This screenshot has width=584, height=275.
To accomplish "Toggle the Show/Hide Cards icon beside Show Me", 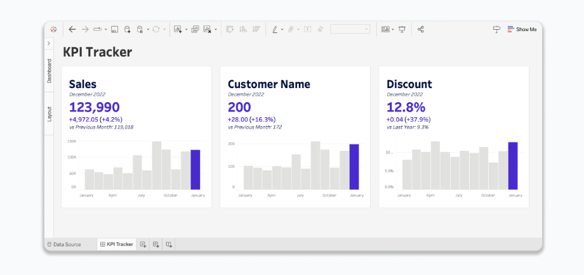I will [x=496, y=29].
